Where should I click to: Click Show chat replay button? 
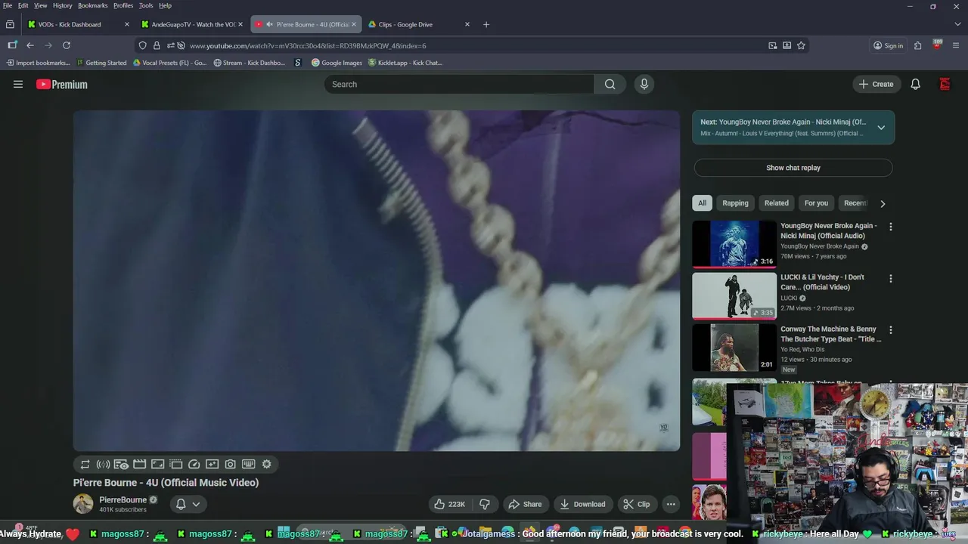click(x=793, y=168)
